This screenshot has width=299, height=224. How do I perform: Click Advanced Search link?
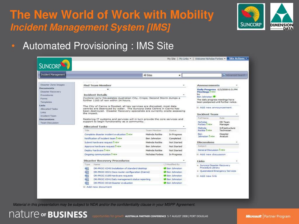(235, 75)
